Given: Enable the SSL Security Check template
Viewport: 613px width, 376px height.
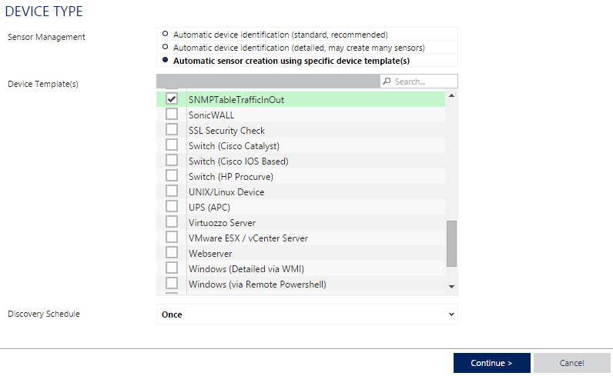Looking at the screenshot, I should (171, 130).
